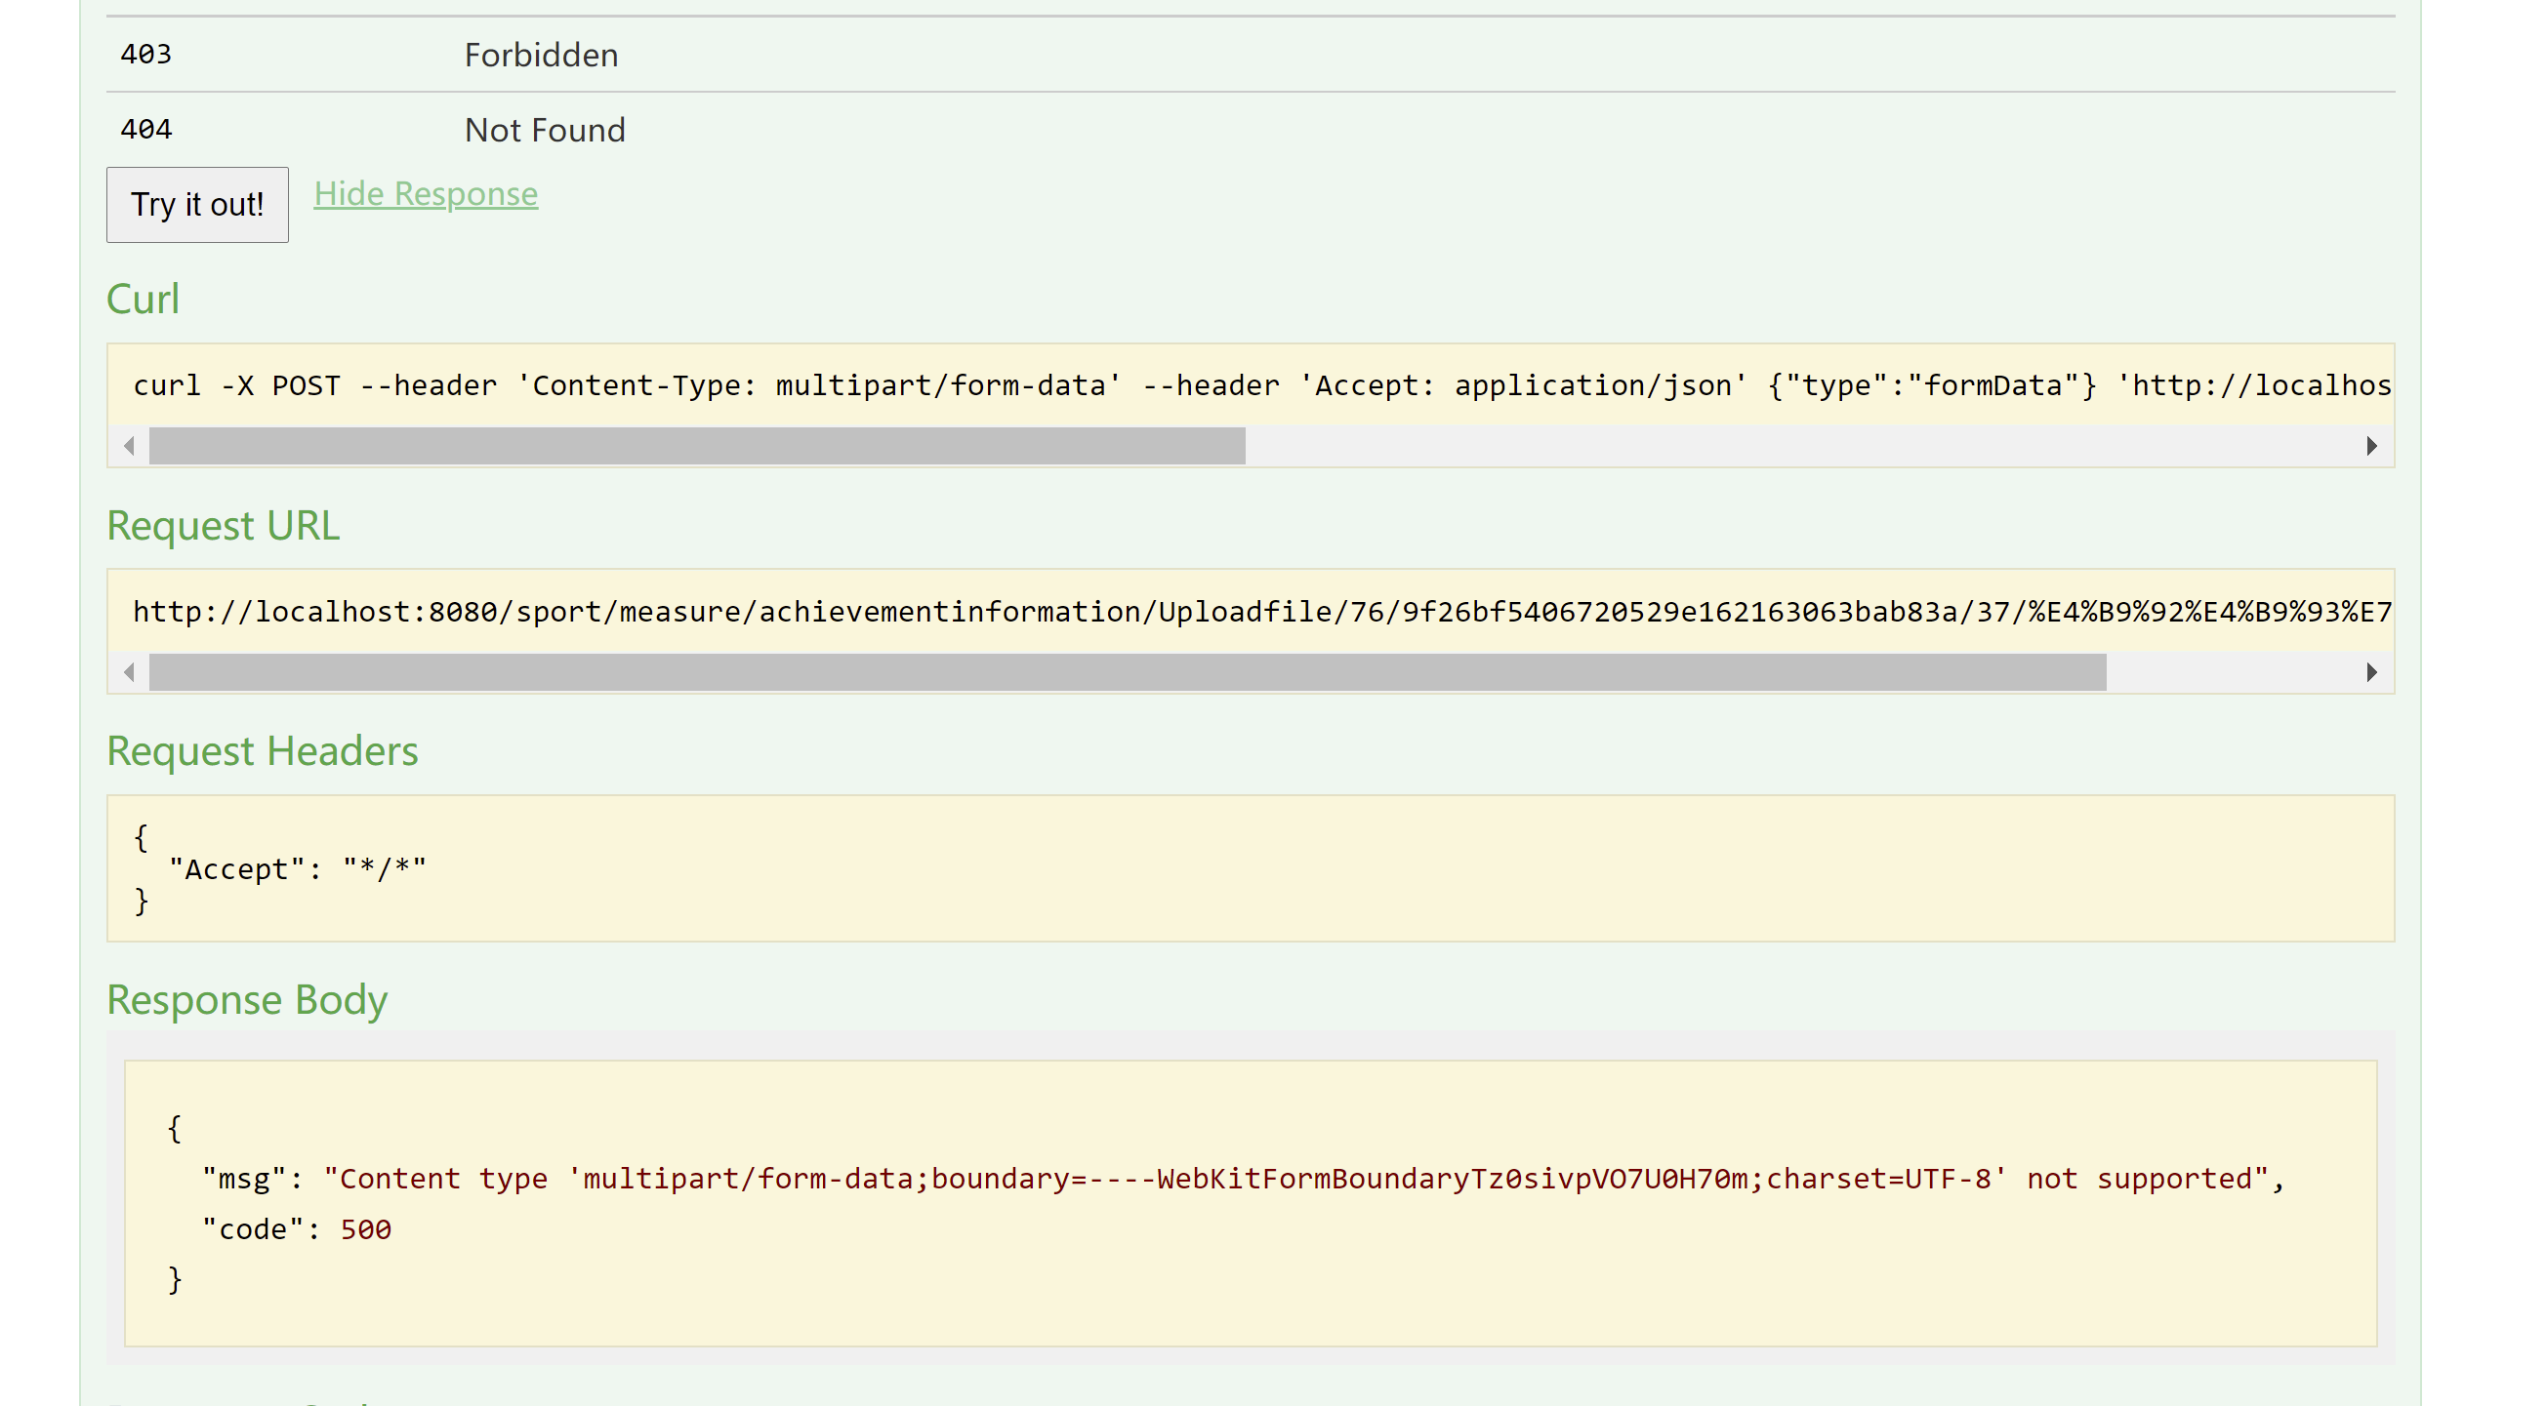Click right scroll arrow of Curl box

pos(2371,447)
